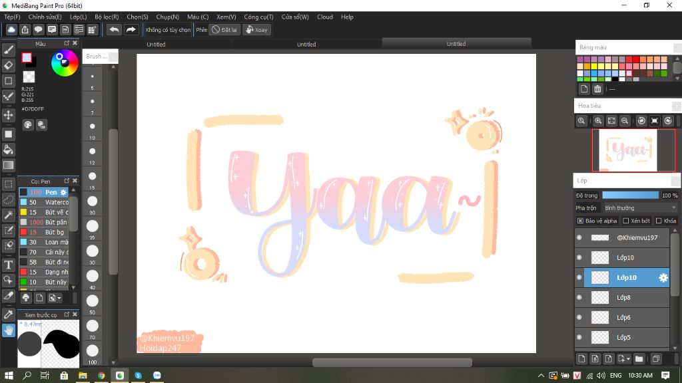Select the rectangular Selection tool

(8, 184)
